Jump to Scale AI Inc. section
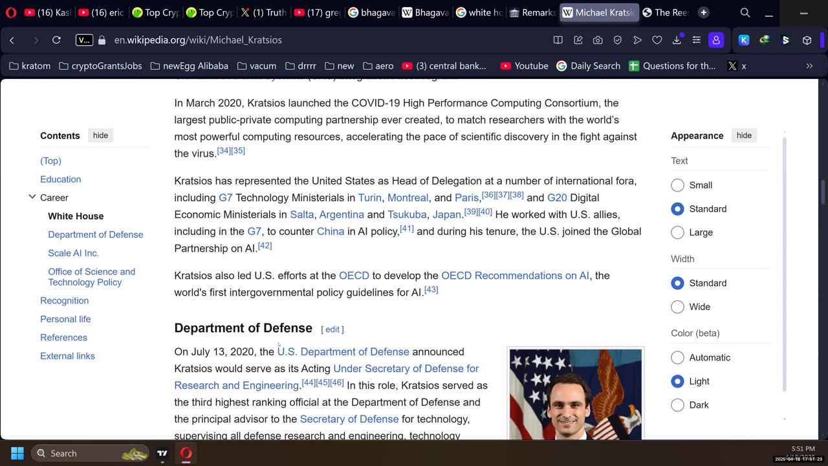Image resolution: width=828 pixels, height=466 pixels. [x=73, y=253]
